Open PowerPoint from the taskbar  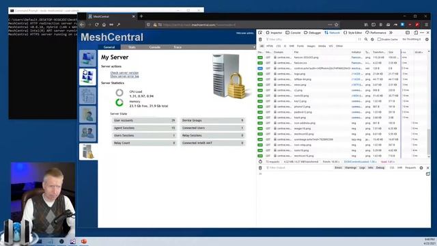click(x=84, y=241)
